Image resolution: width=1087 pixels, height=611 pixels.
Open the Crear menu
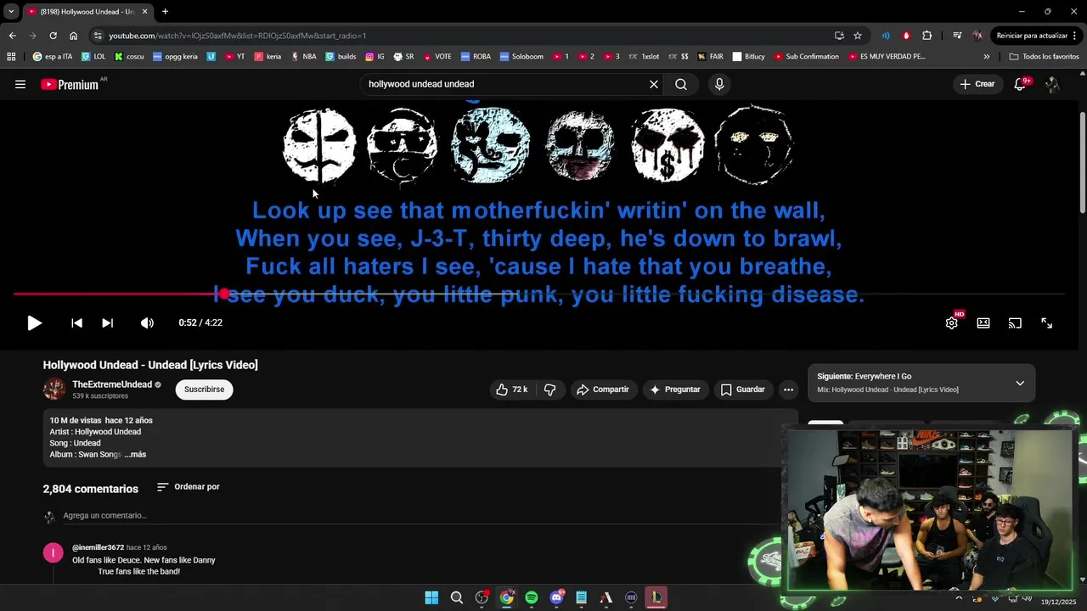(x=977, y=84)
